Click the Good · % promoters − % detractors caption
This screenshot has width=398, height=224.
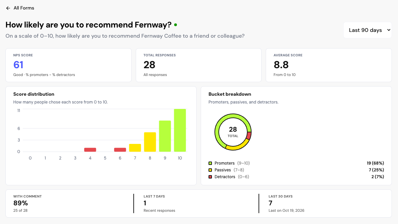point(44,75)
